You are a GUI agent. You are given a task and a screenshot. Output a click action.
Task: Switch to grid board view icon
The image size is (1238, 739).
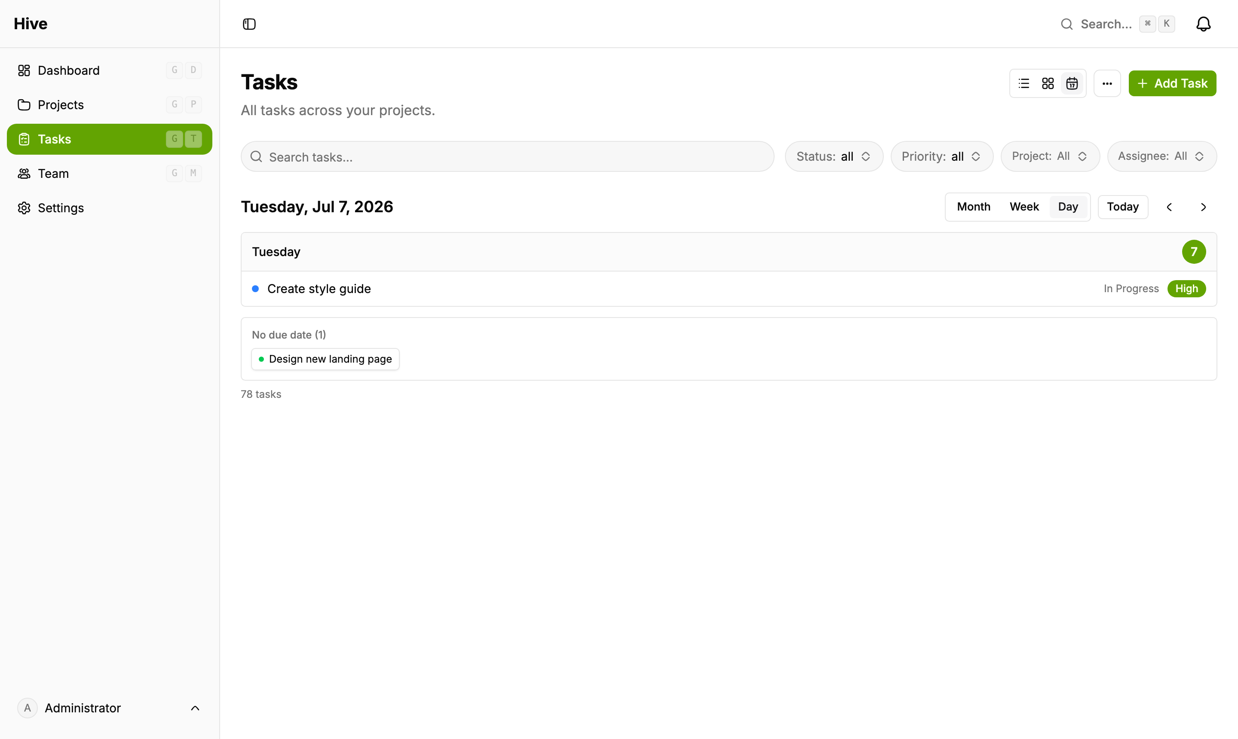(x=1048, y=83)
